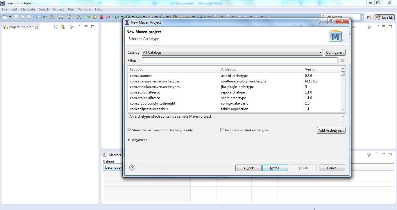Toggle Link with Editor in Project Explorer

[62, 27]
